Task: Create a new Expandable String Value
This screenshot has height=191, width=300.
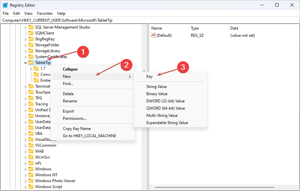Action: coord(171,123)
